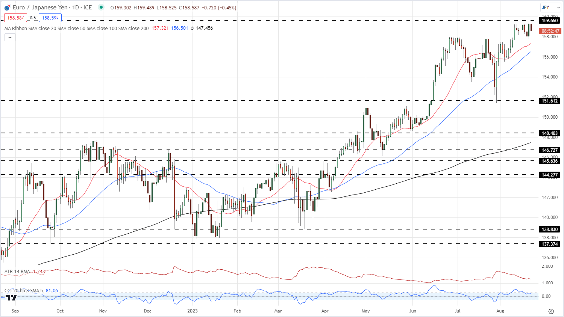This screenshot has width=564, height=317.
Task: Click the open price O159.302
Action: 121,8
